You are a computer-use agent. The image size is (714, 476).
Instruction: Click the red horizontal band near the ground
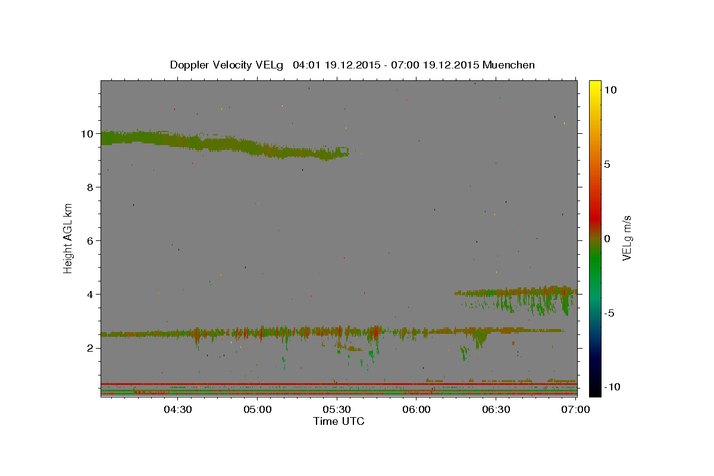coord(339,384)
